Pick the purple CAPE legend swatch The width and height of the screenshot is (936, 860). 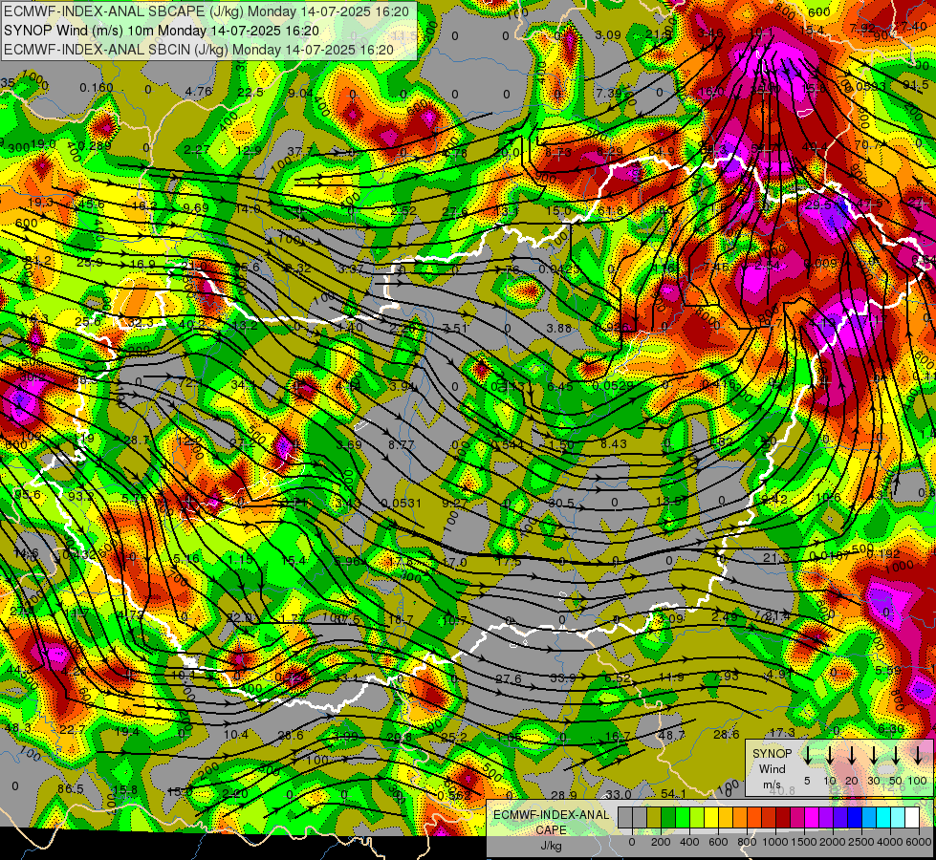pyautogui.click(x=827, y=817)
